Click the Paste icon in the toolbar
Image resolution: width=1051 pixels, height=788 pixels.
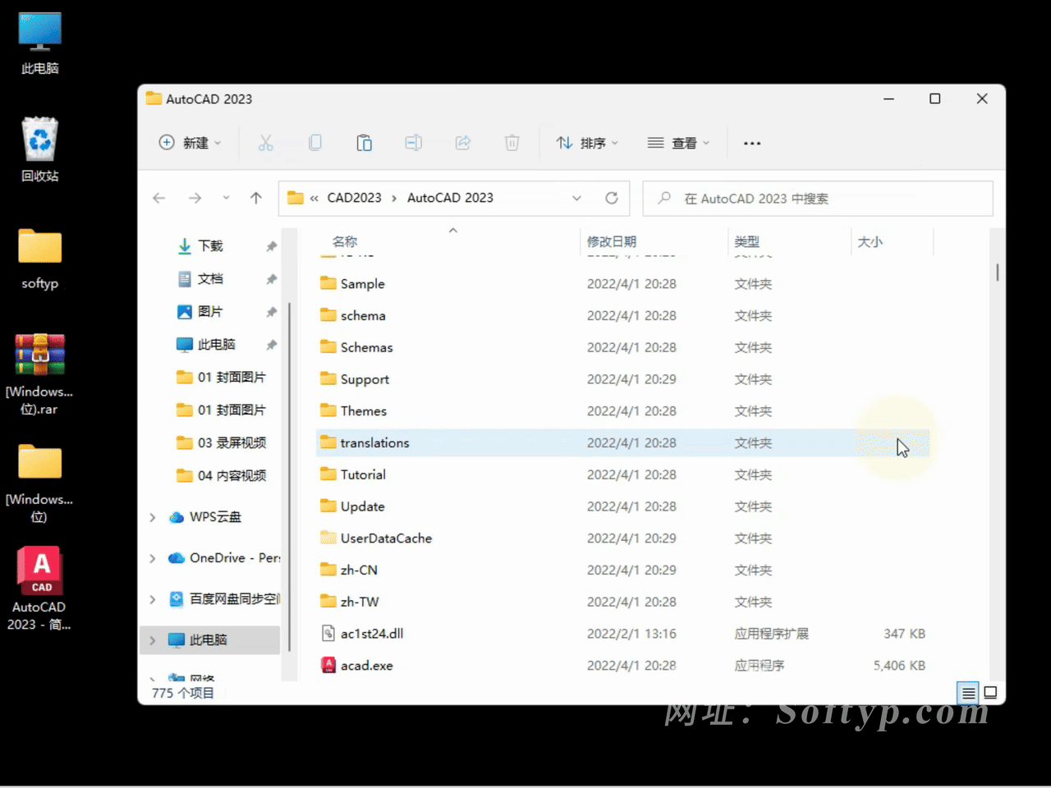click(x=364, y=142)
